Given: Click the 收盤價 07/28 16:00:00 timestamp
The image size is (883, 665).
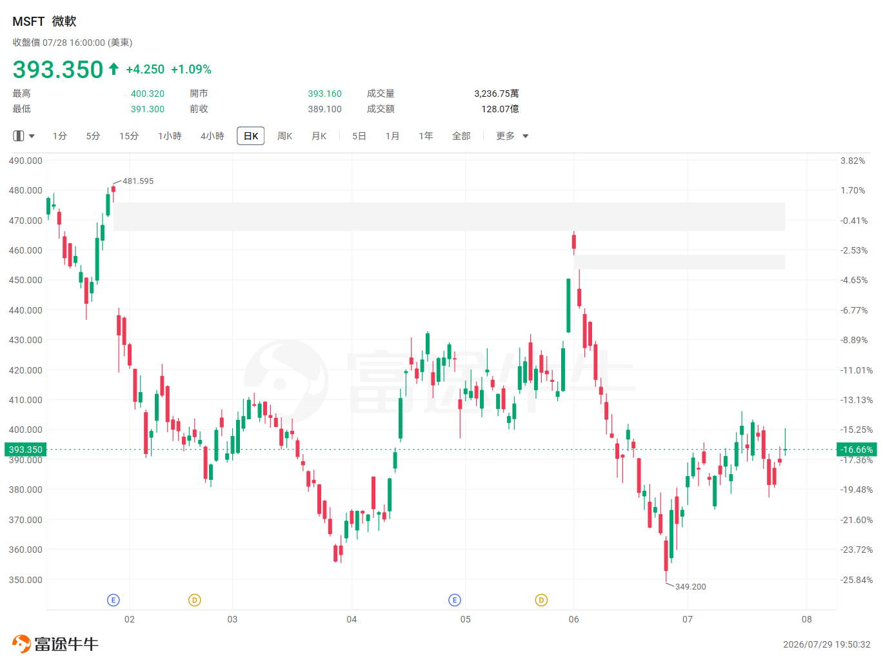Looking at the screenshot, I should tap(73, 43).
